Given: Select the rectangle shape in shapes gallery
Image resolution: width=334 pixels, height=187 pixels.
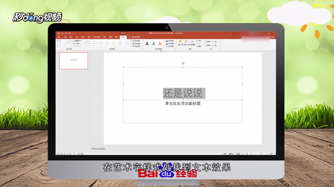Looking at the screenshot, I should tap(67, 41).
